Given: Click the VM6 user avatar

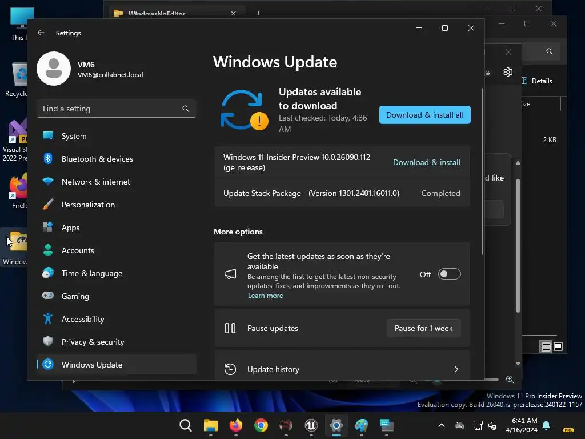Looking at the screenshot, I should point(54,69).
